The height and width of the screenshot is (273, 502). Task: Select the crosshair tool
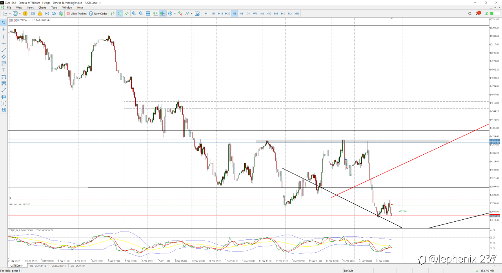click(4, 29)
